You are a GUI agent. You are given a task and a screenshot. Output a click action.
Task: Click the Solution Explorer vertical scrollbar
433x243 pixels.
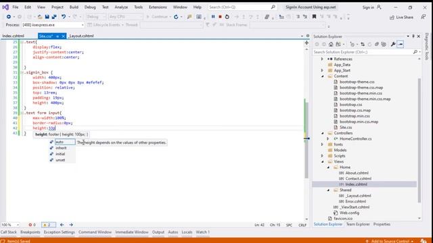[x=419, y=140]
